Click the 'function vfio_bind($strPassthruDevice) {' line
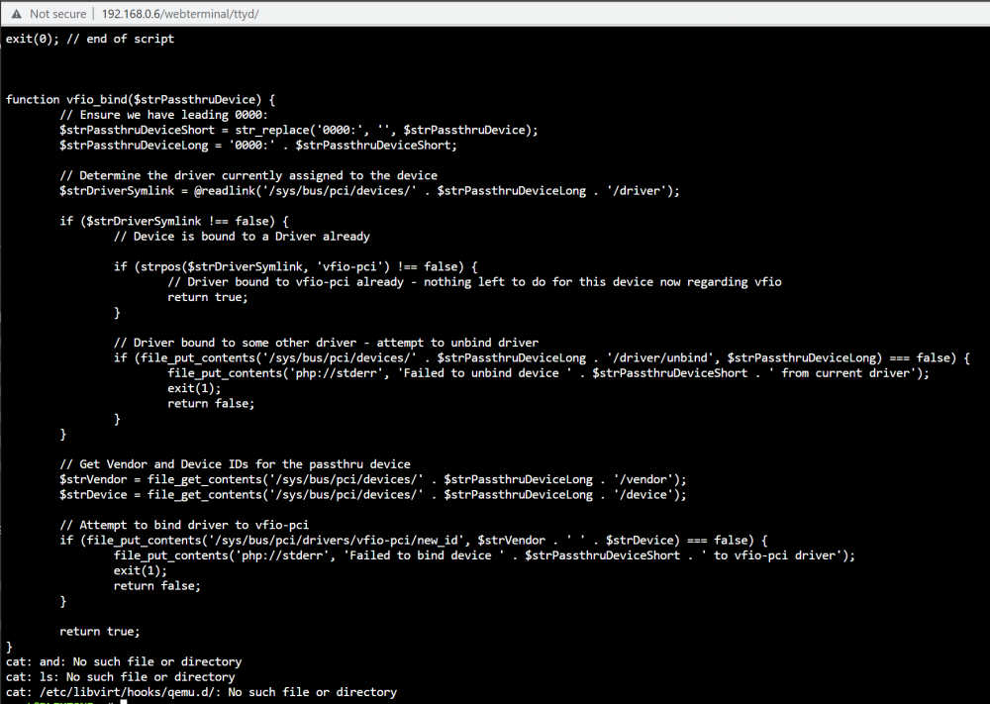990x704 pixels. coord(141,99)
